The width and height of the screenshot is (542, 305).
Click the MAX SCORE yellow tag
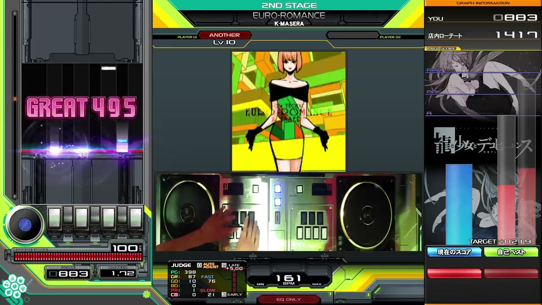[442, 48]
